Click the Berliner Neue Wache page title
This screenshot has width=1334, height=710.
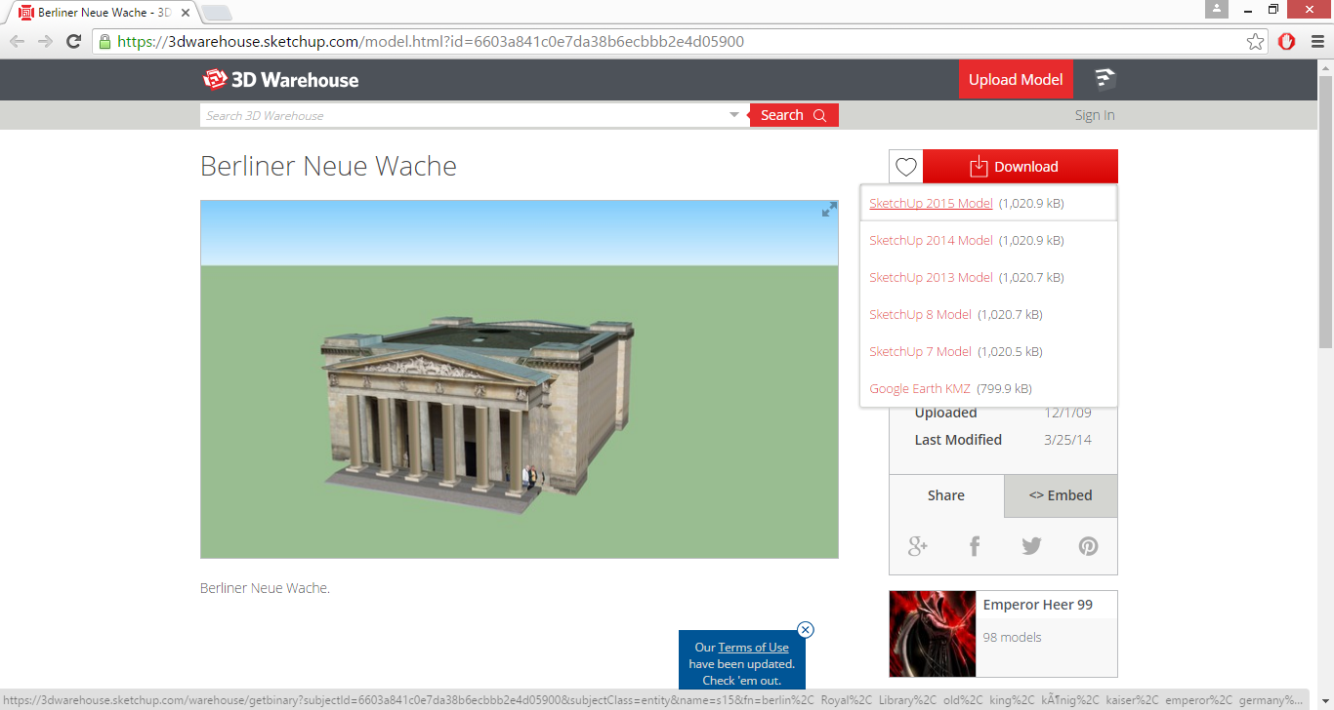(328, 167)
